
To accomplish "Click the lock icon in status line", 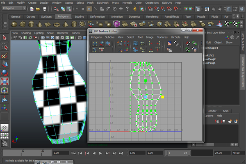I will pyautogui.click(x=134, y=9).
